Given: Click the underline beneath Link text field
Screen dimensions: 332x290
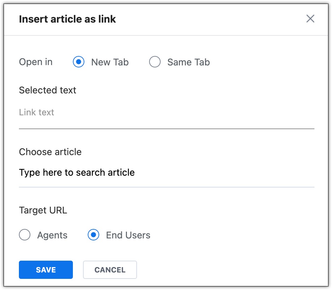Looking at the screenshot, I should pyautogui.click(x=167, y=128).
